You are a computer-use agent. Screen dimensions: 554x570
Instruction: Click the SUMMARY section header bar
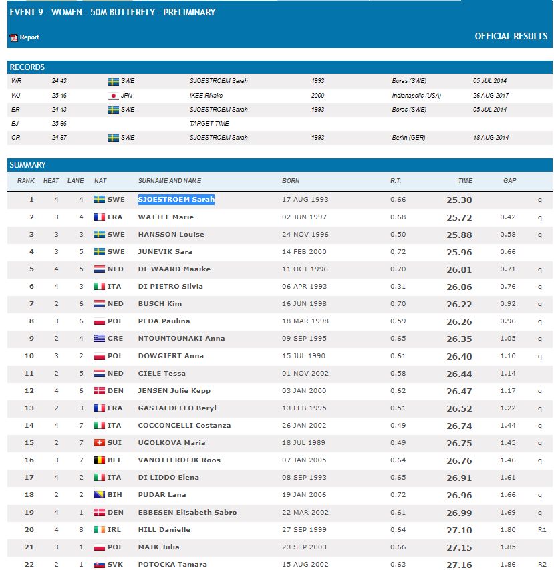279,165
